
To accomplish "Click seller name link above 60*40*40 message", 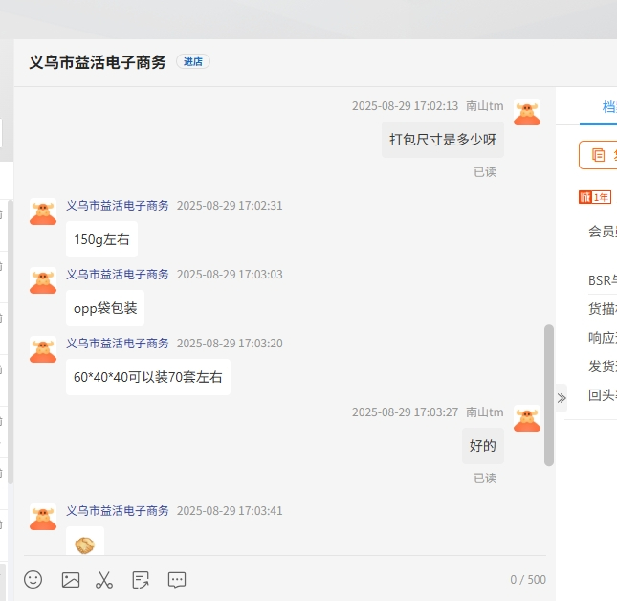I will (118, 343).
